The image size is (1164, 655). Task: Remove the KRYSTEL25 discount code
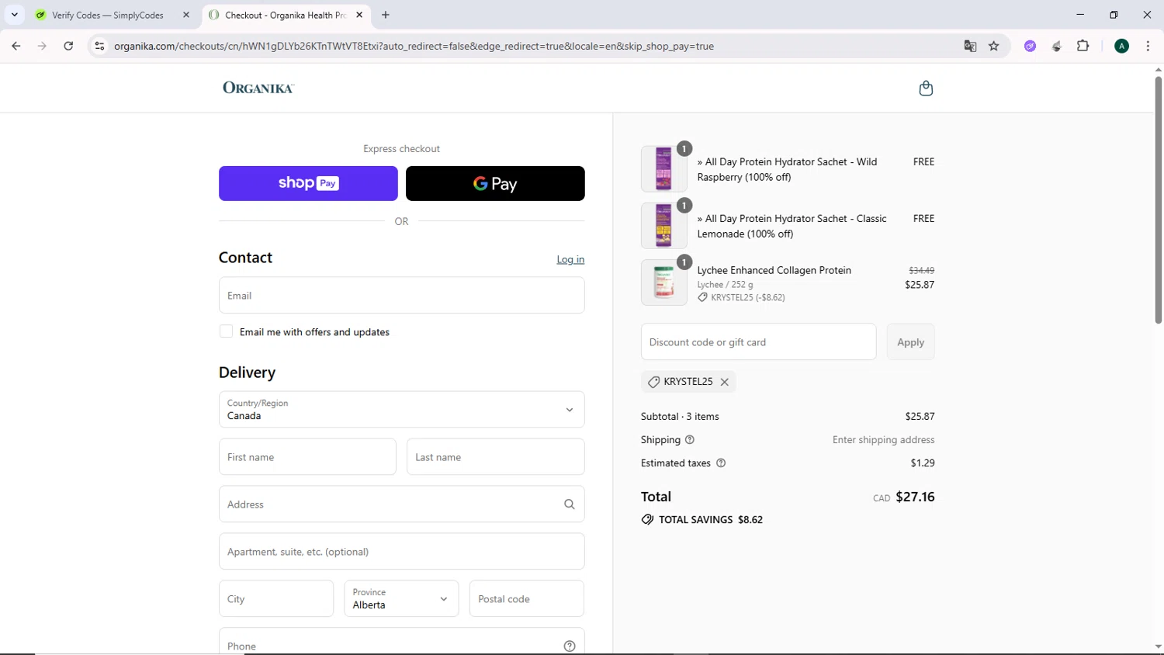724,382
